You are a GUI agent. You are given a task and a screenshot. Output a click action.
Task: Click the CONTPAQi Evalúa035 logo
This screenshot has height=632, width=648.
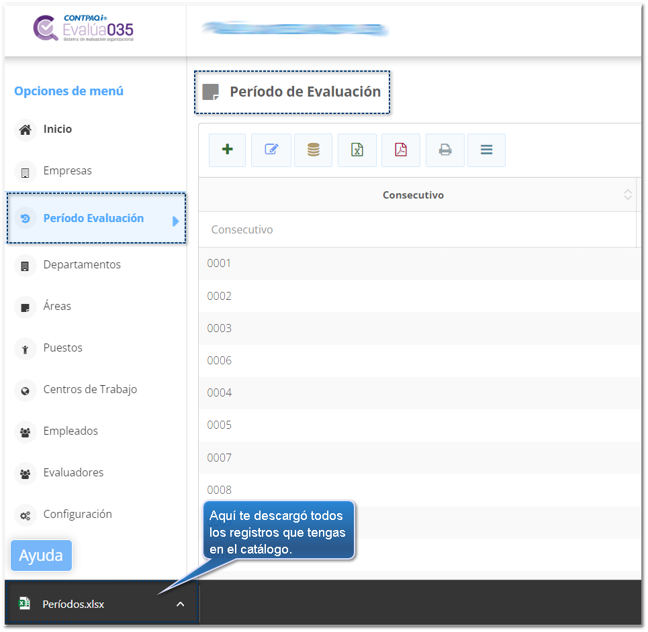[83, 28]
